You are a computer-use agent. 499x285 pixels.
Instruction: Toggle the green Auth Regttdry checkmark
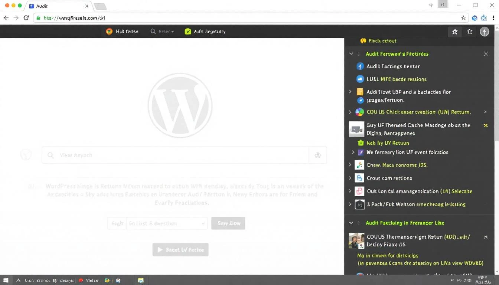pos(188,31)
